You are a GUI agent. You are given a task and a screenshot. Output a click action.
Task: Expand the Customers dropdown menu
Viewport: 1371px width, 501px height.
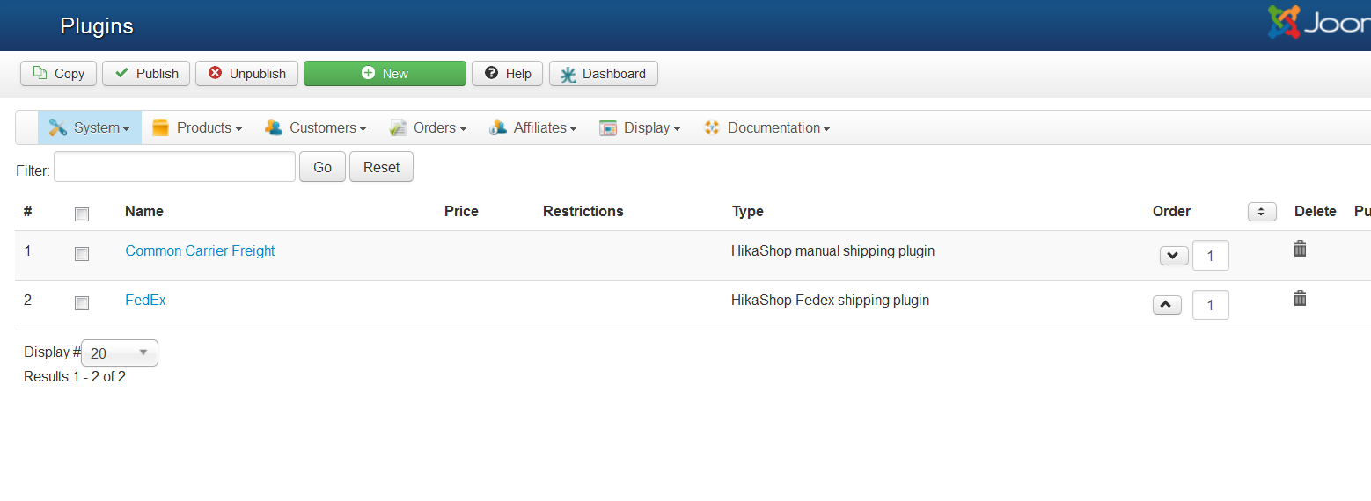316,128
